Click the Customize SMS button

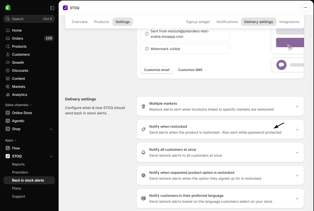click(x=190, y=70)
